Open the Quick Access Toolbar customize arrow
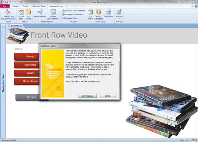This screenshot has height=142, width=198. [21, 2]
